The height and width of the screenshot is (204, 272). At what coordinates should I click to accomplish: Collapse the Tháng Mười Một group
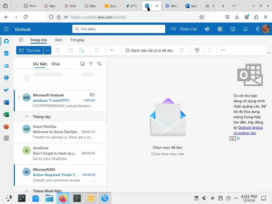tap(27, 191)
